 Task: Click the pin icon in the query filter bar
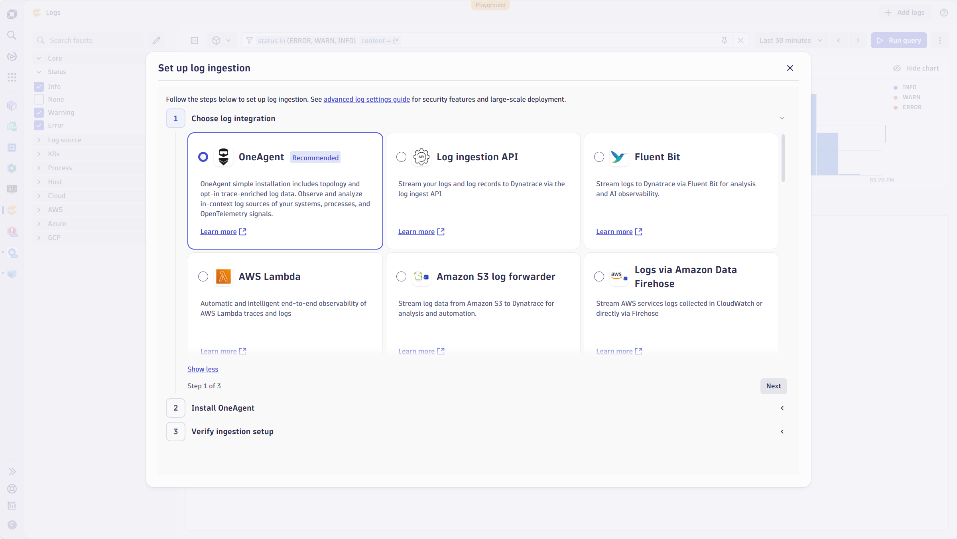[x=724, y=40]
